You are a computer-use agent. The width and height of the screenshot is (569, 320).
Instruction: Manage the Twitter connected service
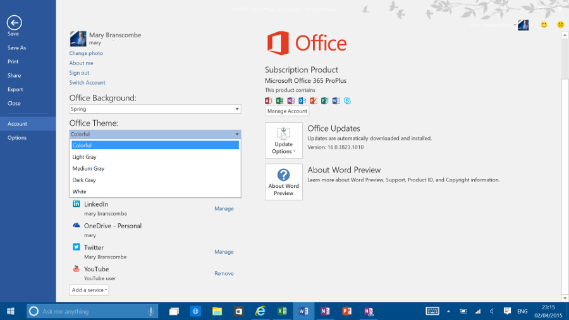(x=224, y=252)
